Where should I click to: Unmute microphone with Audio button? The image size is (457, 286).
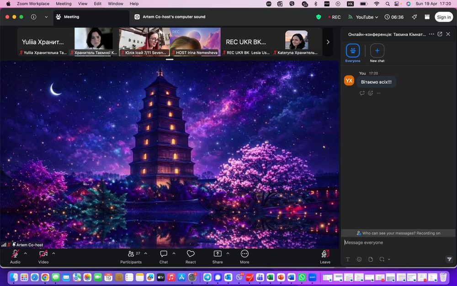[15, 257]
